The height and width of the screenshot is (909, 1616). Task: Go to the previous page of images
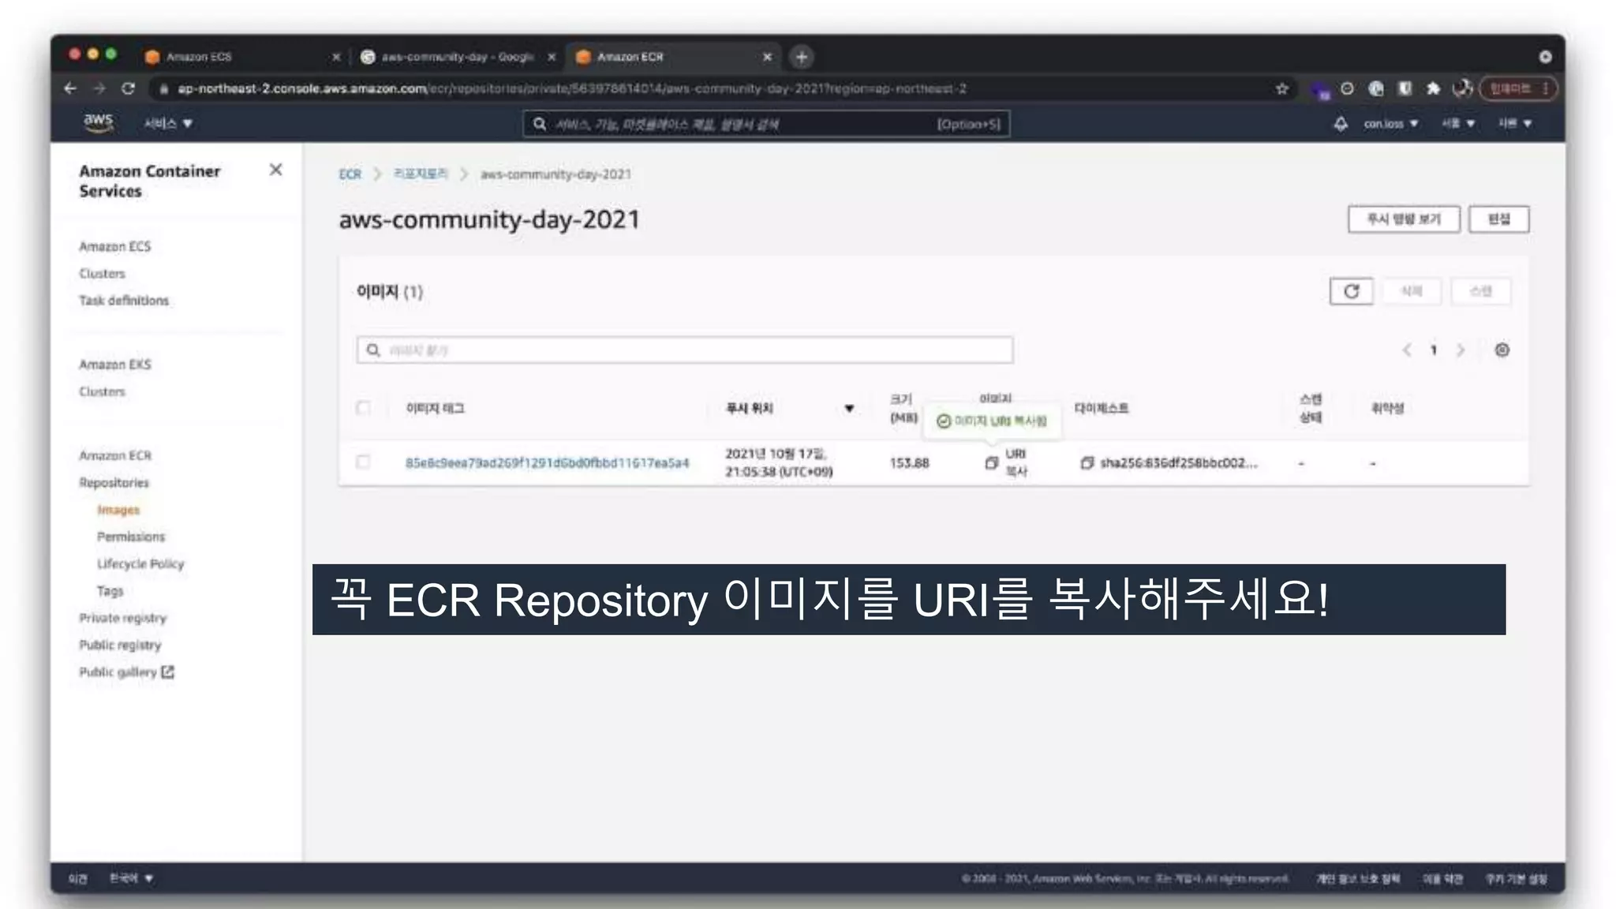pos(1406,350)
